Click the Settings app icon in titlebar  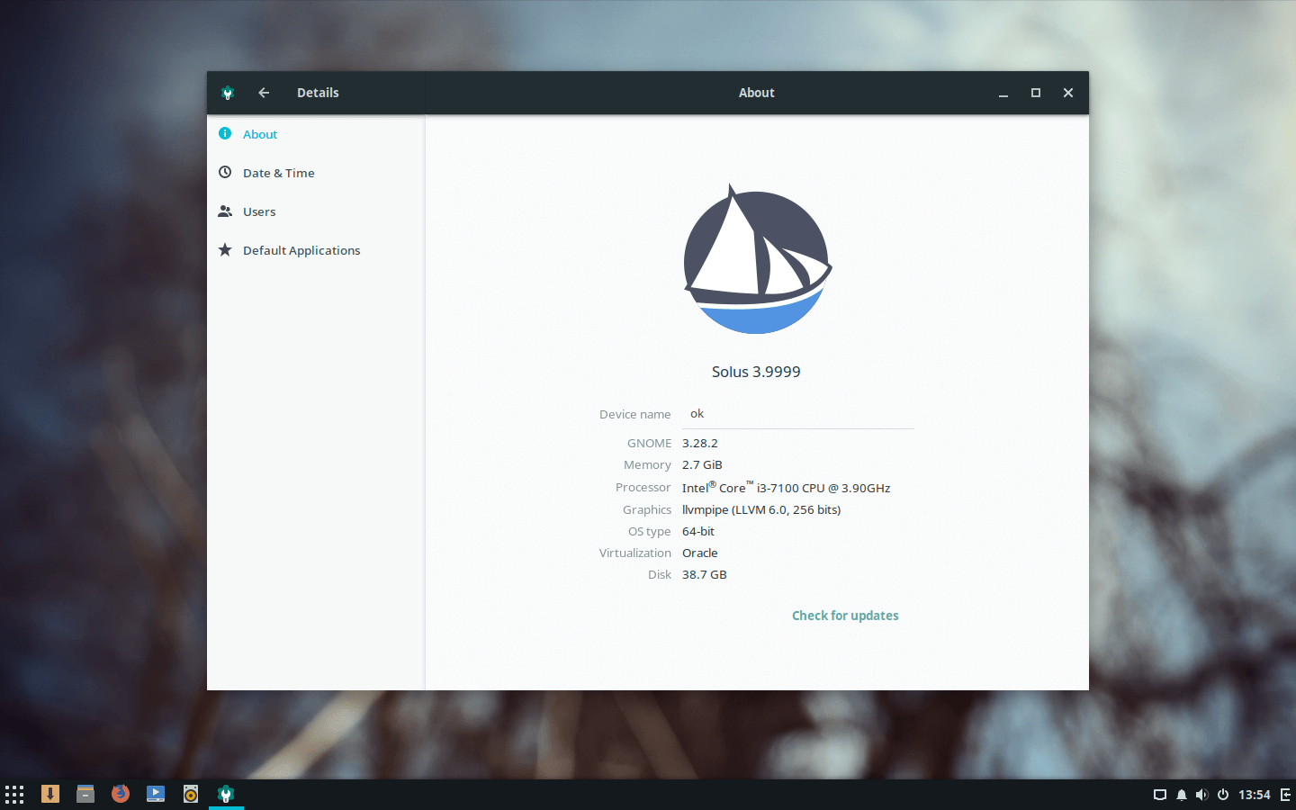pyautogui.click(x=228, y=93)
